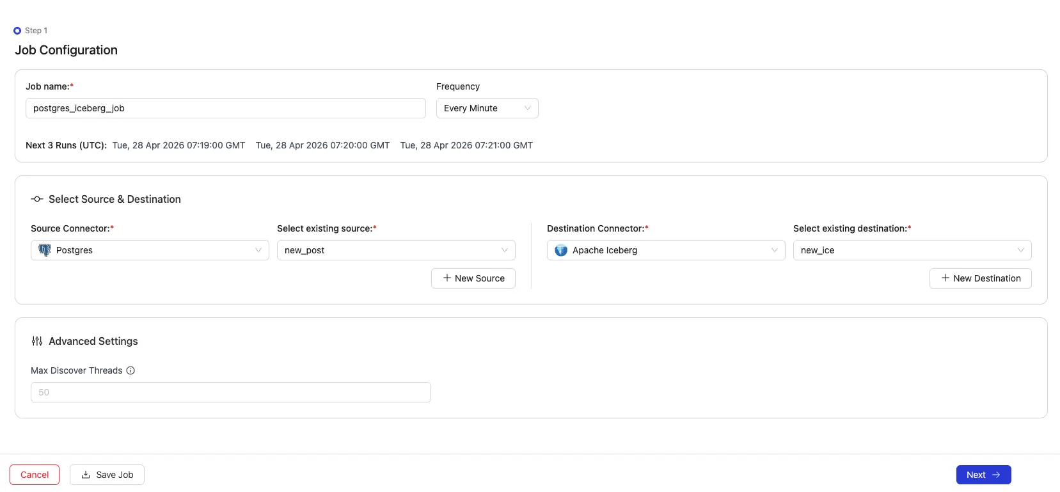
Task: Click the Save Job button
Action: (107, 475)
